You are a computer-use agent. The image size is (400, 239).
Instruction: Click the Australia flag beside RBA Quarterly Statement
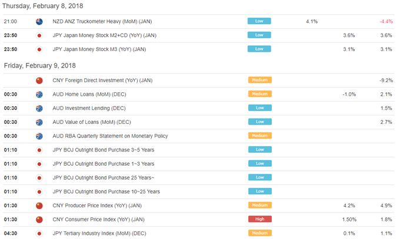pos(39,136)
